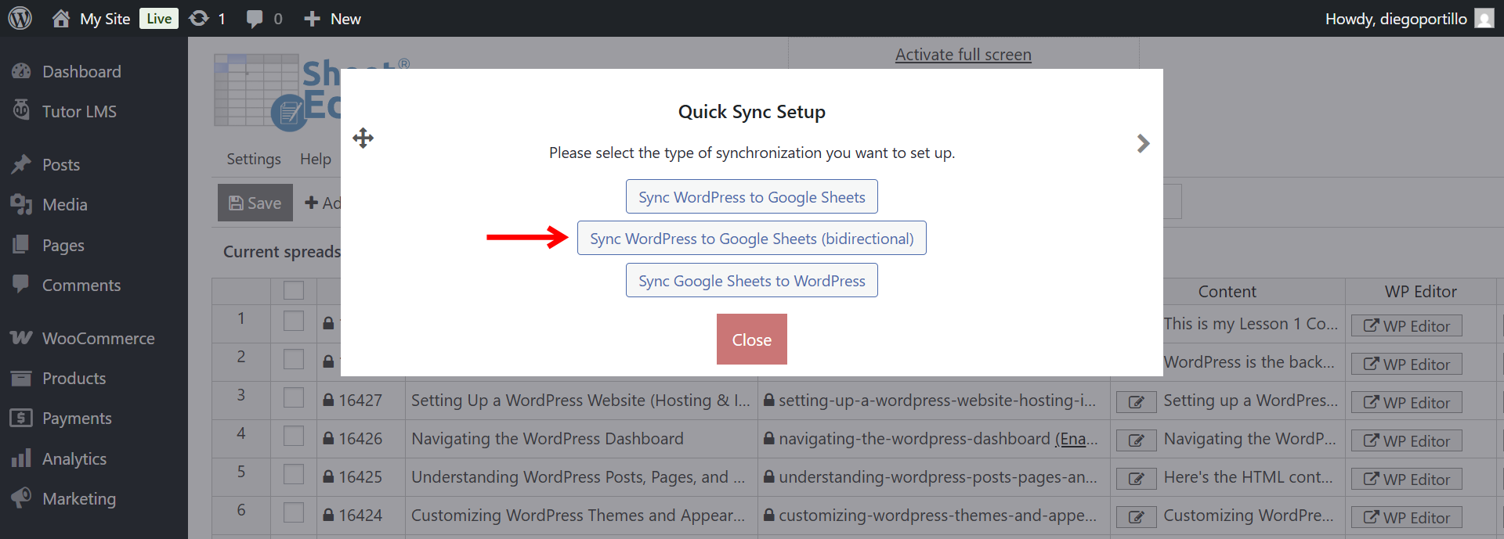This screenshot has width=1504, height=539.
Task: Open WooCommerce in the sidebar menu
Action: [98, 339]
